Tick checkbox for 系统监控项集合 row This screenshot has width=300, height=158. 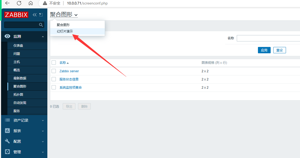(x=54, y=87)
